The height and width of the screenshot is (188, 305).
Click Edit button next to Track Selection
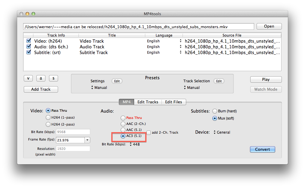pos(219,81)
